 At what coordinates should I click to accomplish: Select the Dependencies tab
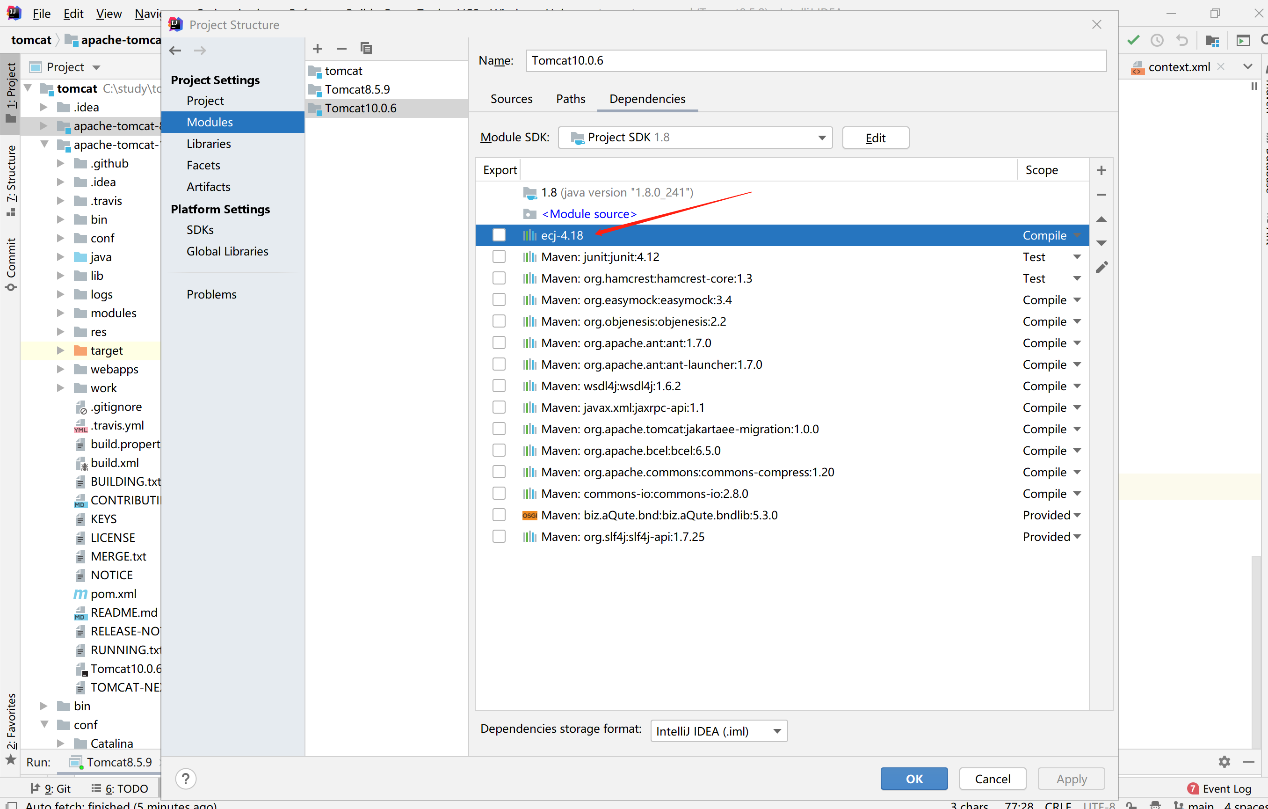click(x=647, y=98)
